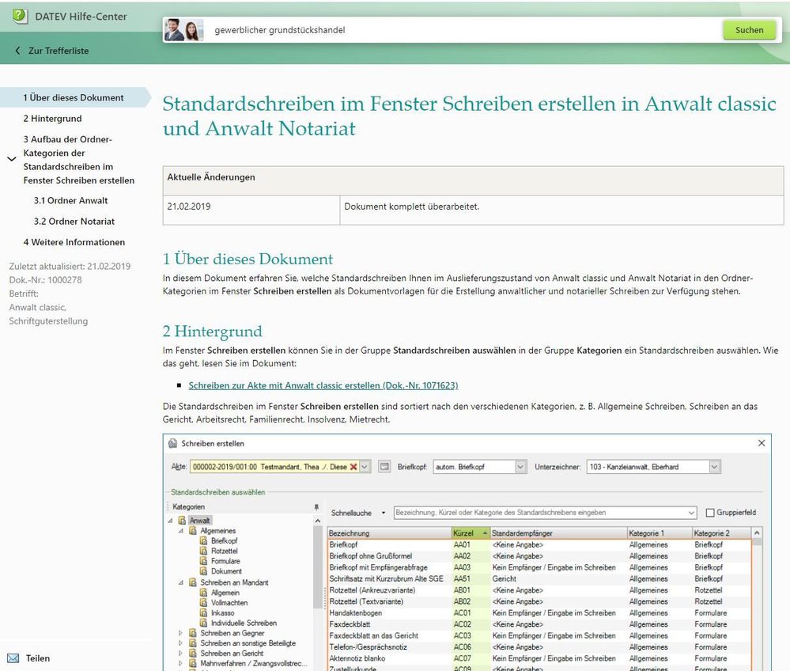Click the folder icon beside Individuelle Schreiben
Image resolution: width=790 pixels, height=671 pixels.
tap(203, 623)
